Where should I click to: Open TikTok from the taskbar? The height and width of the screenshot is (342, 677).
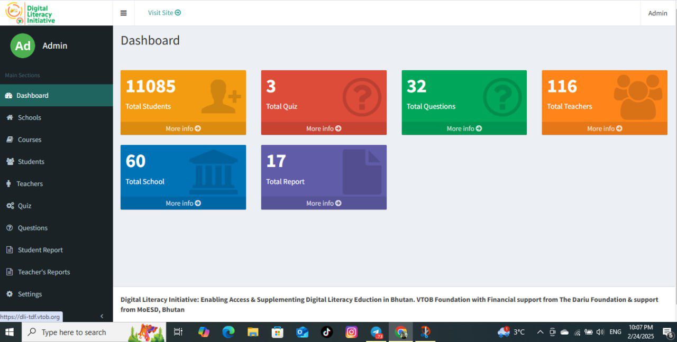pyautogui.click(x=327, y=332)
